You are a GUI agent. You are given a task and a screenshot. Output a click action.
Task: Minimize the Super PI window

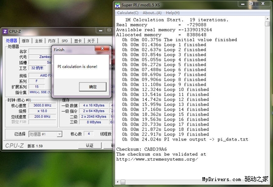coord(243,4)
